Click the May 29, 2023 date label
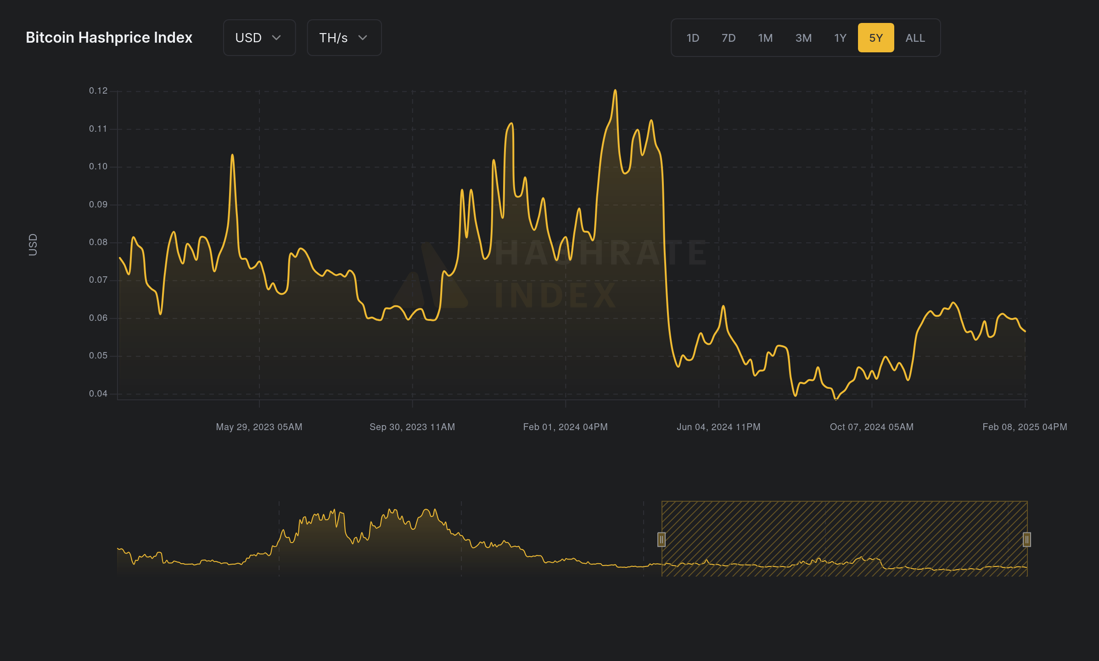This screenshot has width=1099, height=661. tap(259, 426)
